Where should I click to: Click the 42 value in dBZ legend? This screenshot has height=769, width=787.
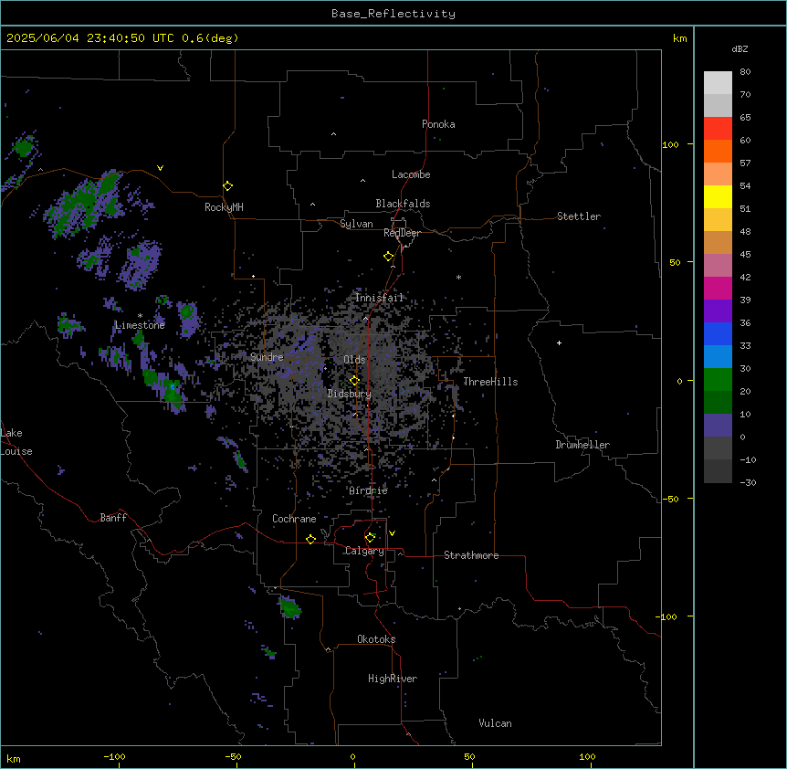pyautogui.click(x=745, y=277)
